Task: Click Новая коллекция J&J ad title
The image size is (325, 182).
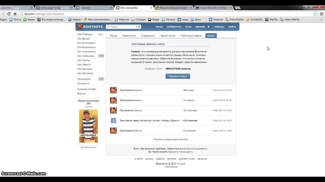Action: click(88, 102)
